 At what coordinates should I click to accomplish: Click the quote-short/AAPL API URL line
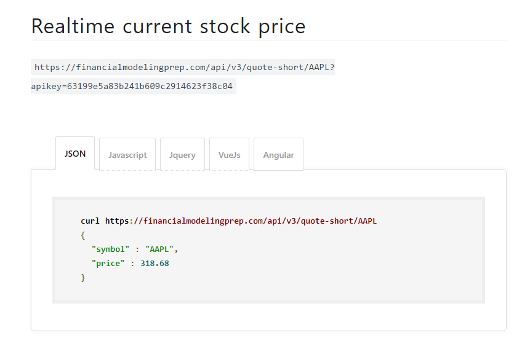(184, 67)
